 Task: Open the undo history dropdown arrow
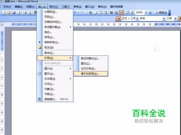(x=79, y=13)
